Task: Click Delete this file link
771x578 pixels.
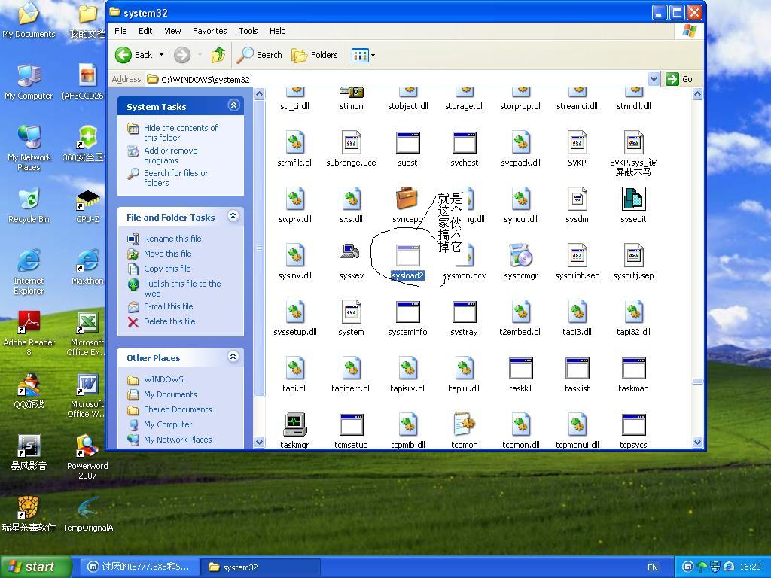Action: [169, 321]
